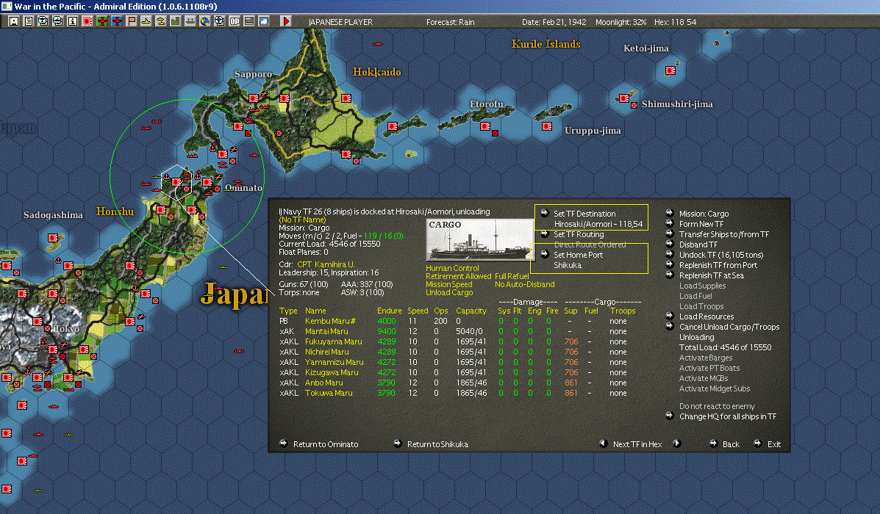Choose Replenish TF from Port

tap(718, 265)
